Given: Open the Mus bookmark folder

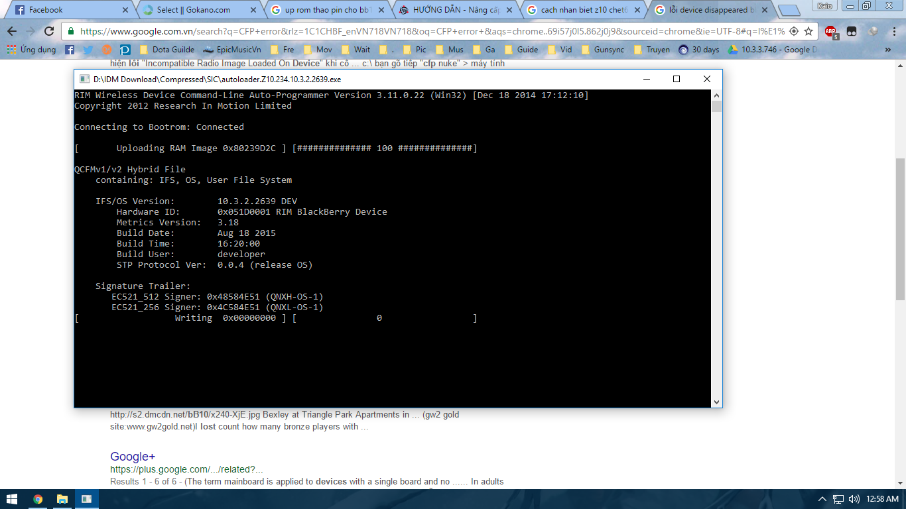Looking at the screenshot, I should [449, 50].
